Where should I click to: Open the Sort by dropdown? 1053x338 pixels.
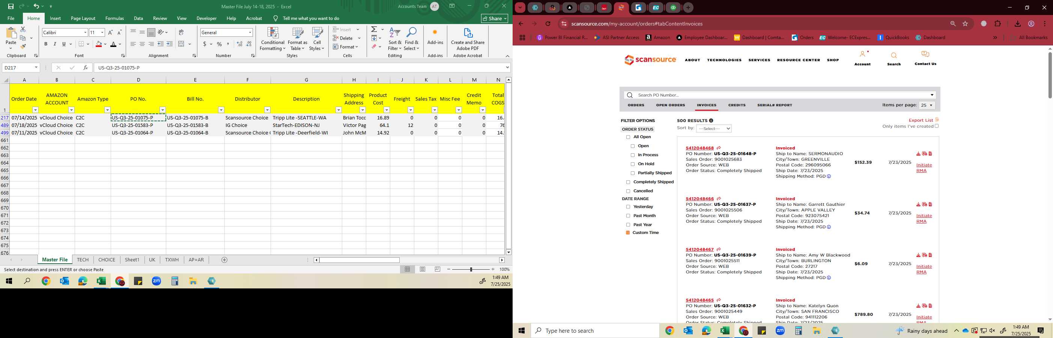click(x=714, y=128)
